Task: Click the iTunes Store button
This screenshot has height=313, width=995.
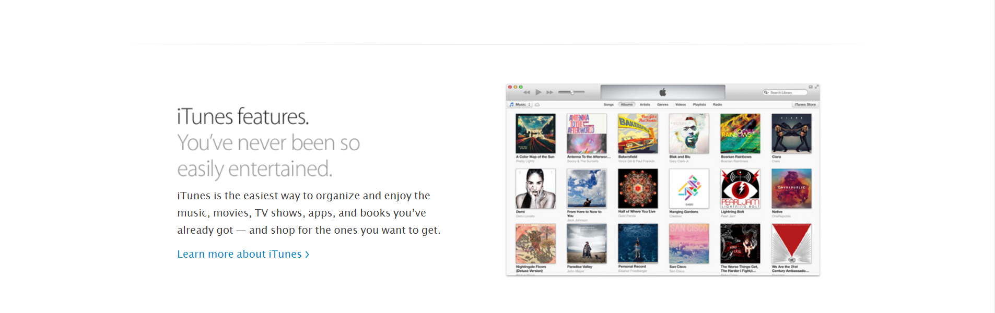Action: [805, 104]
